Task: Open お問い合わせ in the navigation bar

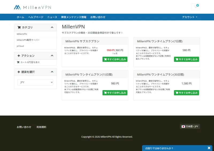Action: (98, 17)
